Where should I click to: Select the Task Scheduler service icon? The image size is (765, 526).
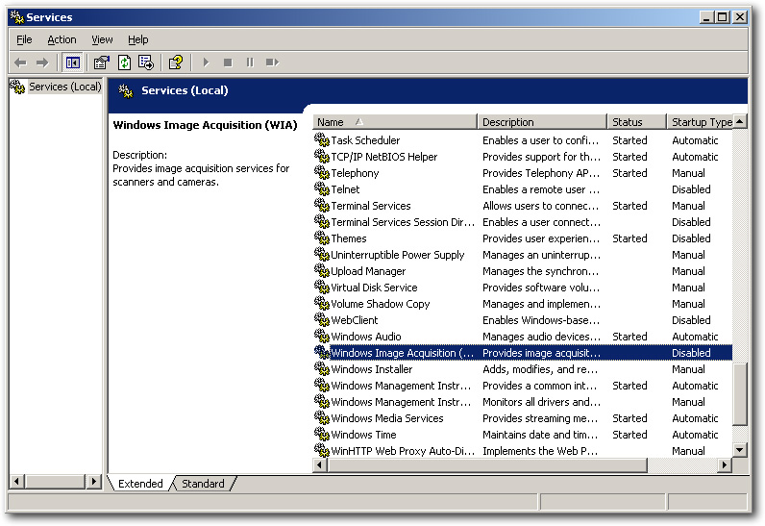click(x=322, y=140)
